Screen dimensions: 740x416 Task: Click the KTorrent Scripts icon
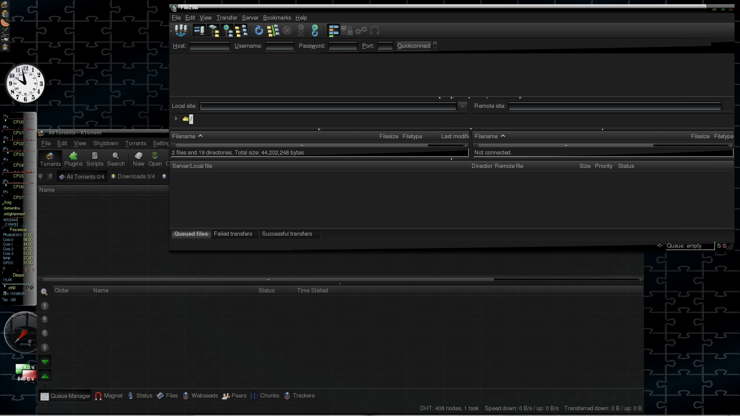(95, 156)
